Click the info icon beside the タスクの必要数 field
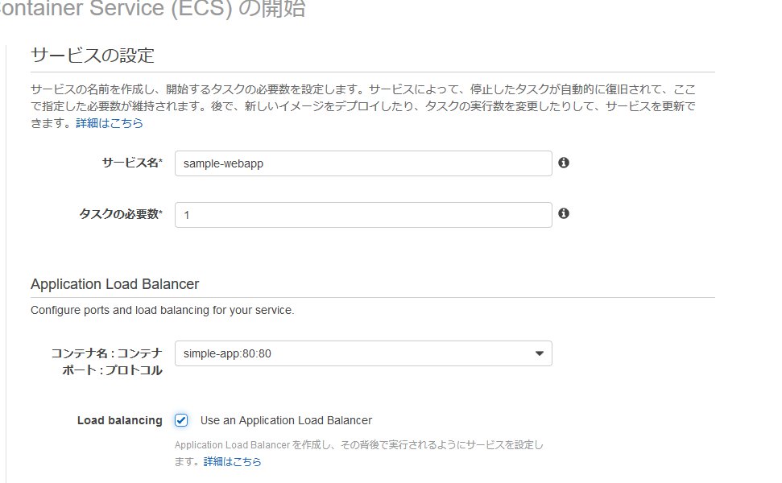Screen dimensions: 782x483 (x=564, y=213)
